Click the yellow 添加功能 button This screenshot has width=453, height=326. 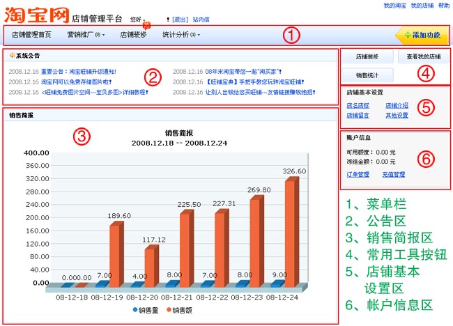pyautogui.click(x=422, y=36)
